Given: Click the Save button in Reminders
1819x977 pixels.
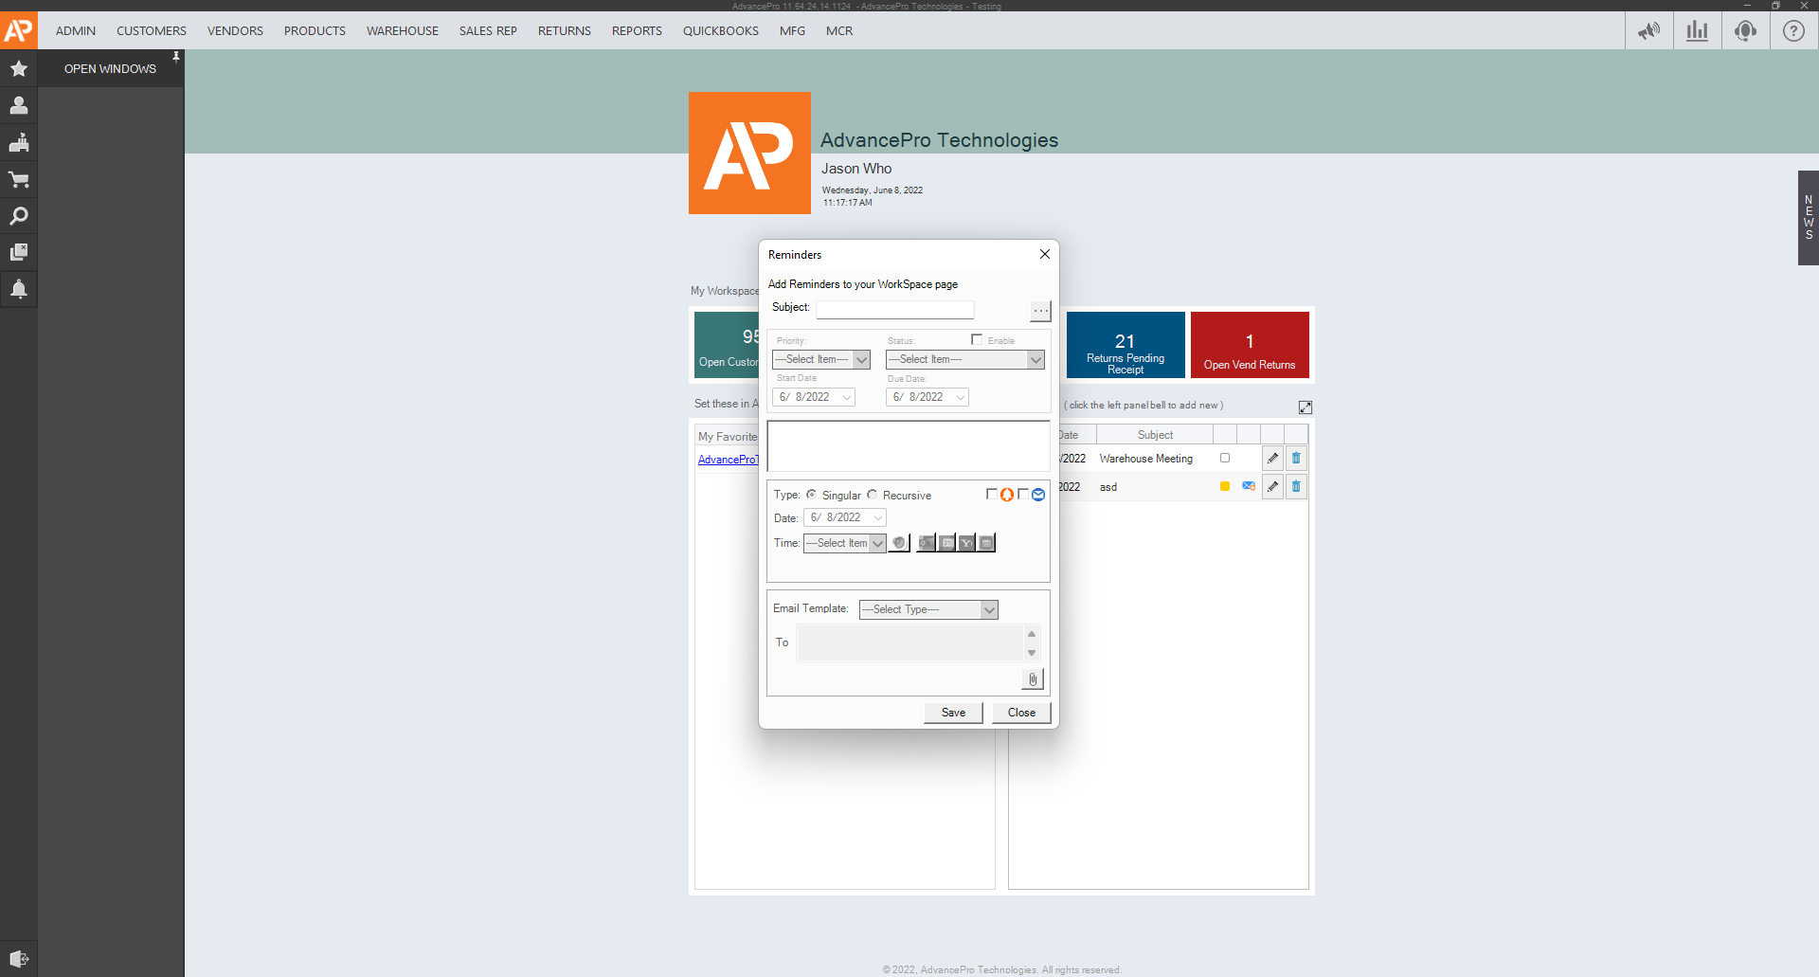Looking at the screenshot, I should tap(953, 713).
